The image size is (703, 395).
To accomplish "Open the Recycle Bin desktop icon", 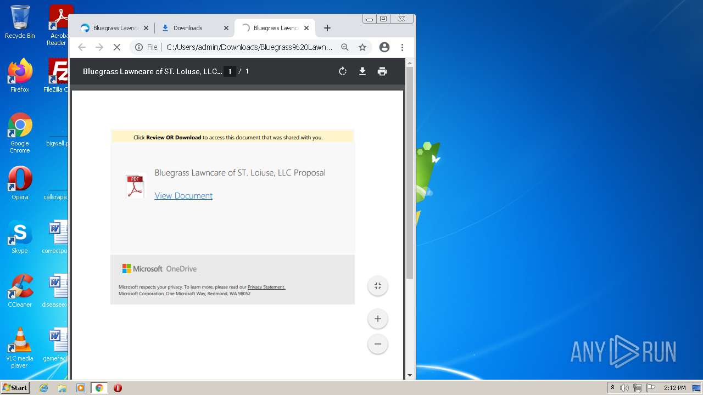I will pyautogui.click(x=20, y=22).
